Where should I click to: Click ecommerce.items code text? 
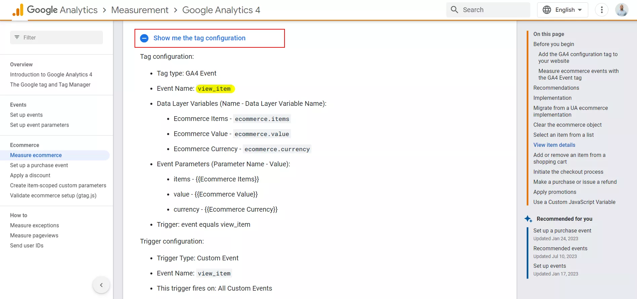[x=262, y=119]
